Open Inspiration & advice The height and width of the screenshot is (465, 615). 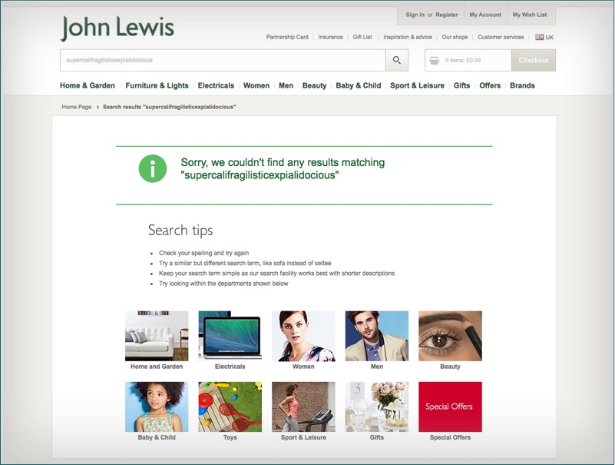coord(410,35)
